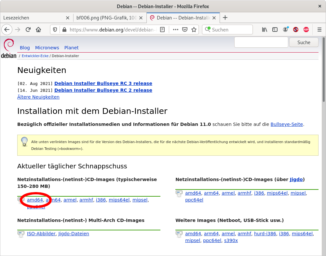Open the Micronews link
326x256 pixels.
pos(47,48)
